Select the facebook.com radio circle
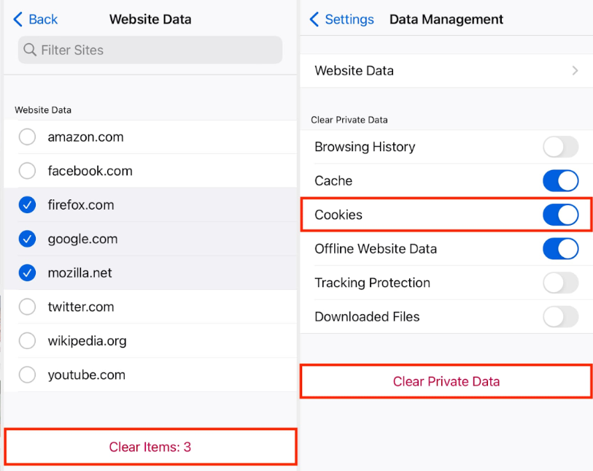Screen dimensions: 593x471 pos(27,171)
